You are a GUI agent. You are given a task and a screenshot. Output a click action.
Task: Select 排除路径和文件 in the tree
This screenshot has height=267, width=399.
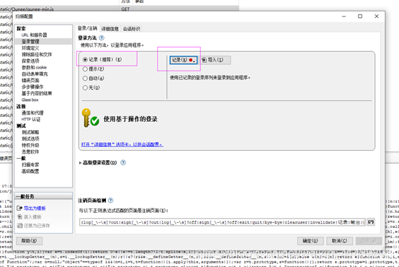click(x=37, y=54)
